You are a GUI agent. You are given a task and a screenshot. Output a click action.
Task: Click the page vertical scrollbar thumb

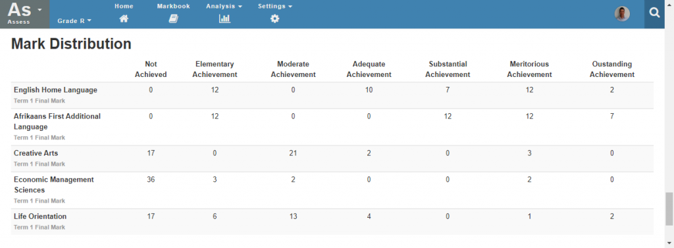pyautogui.click(x=669, y=209)
